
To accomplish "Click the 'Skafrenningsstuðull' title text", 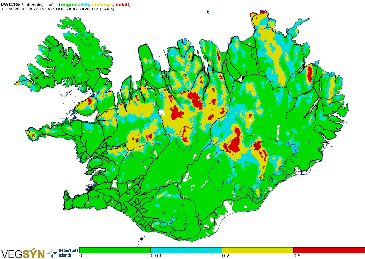I will (39, 5).
